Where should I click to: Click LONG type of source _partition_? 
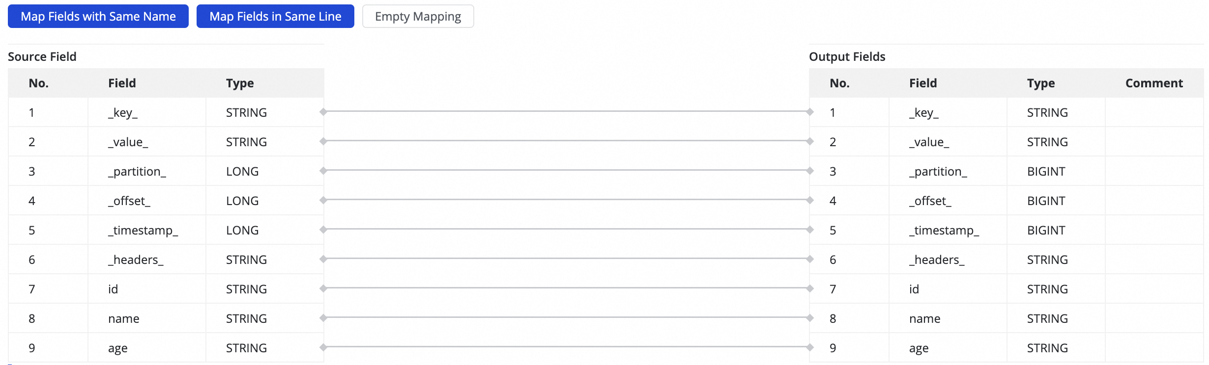tap(242, 172)
